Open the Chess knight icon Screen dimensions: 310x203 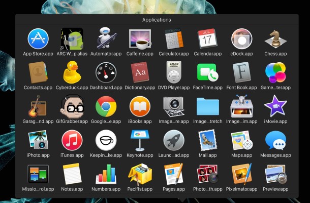(x=275, y=39)
